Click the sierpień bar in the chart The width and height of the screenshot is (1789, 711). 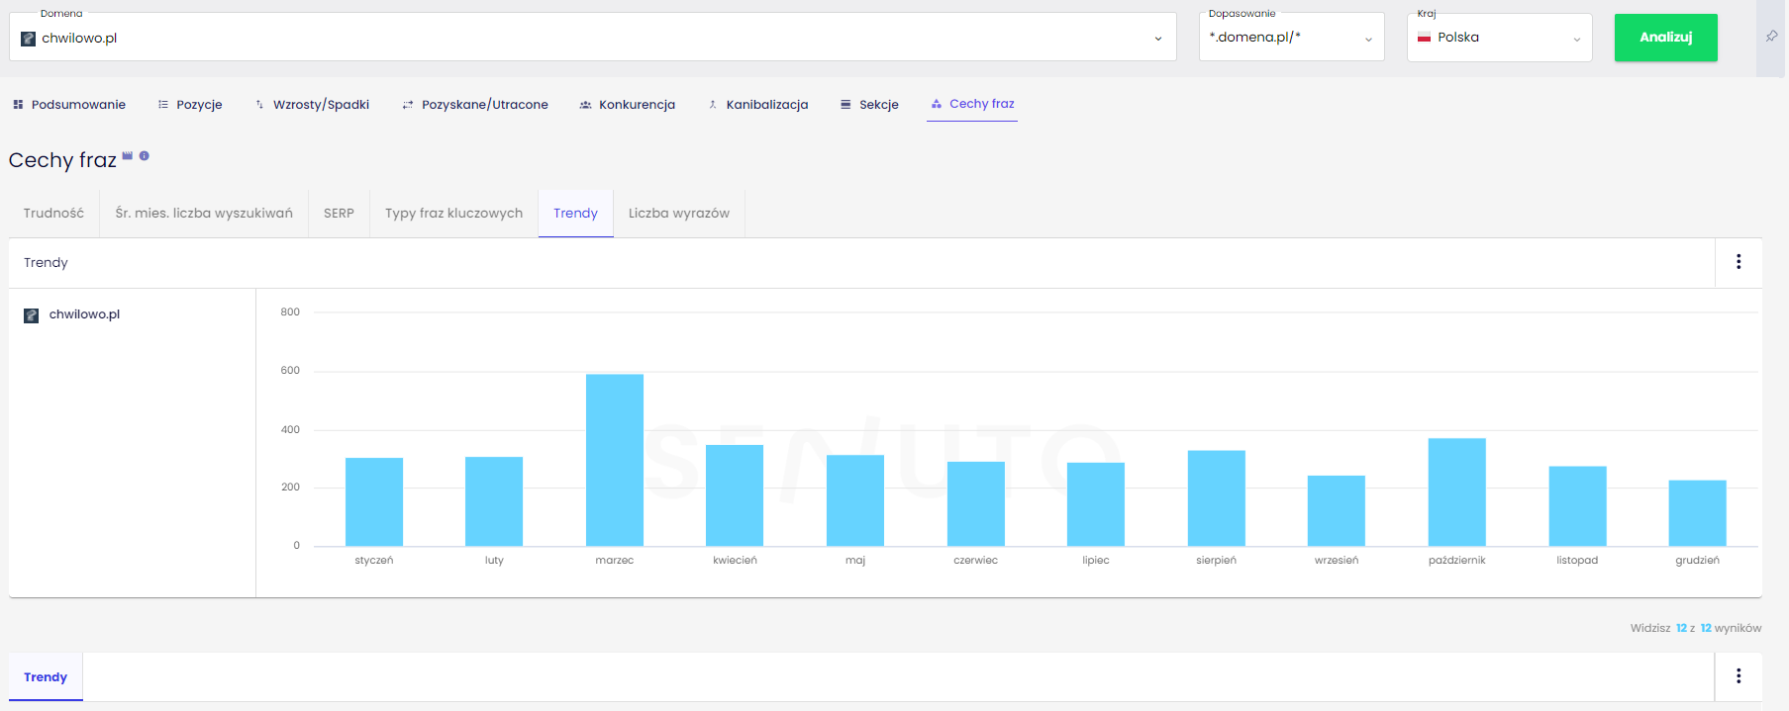1217,498
